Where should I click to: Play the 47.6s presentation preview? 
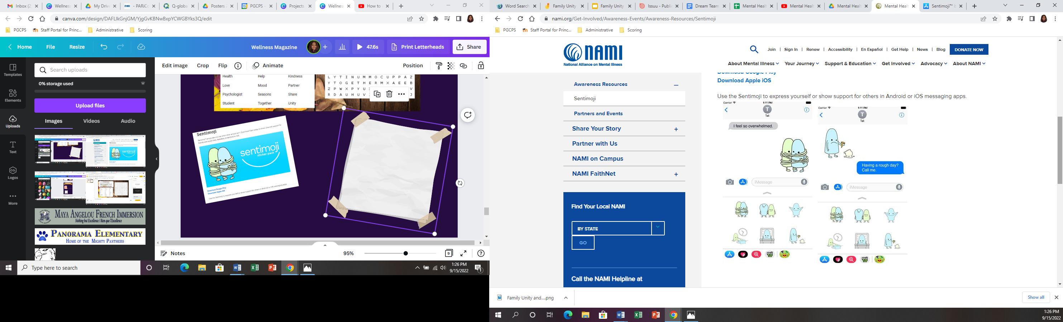[x=368, y=47]
